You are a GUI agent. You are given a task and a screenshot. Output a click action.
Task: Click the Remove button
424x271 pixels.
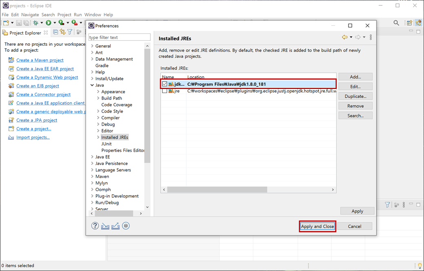(x=356, y=106)
